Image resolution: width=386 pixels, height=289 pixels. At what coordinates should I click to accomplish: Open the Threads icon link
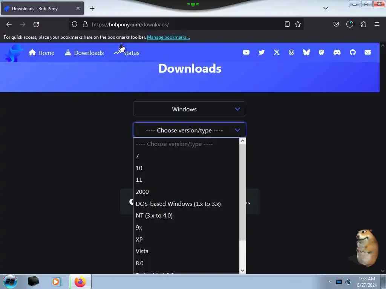[291, 52]
